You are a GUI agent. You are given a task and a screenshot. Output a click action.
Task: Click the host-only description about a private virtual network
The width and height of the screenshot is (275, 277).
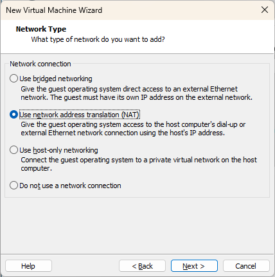139,164
